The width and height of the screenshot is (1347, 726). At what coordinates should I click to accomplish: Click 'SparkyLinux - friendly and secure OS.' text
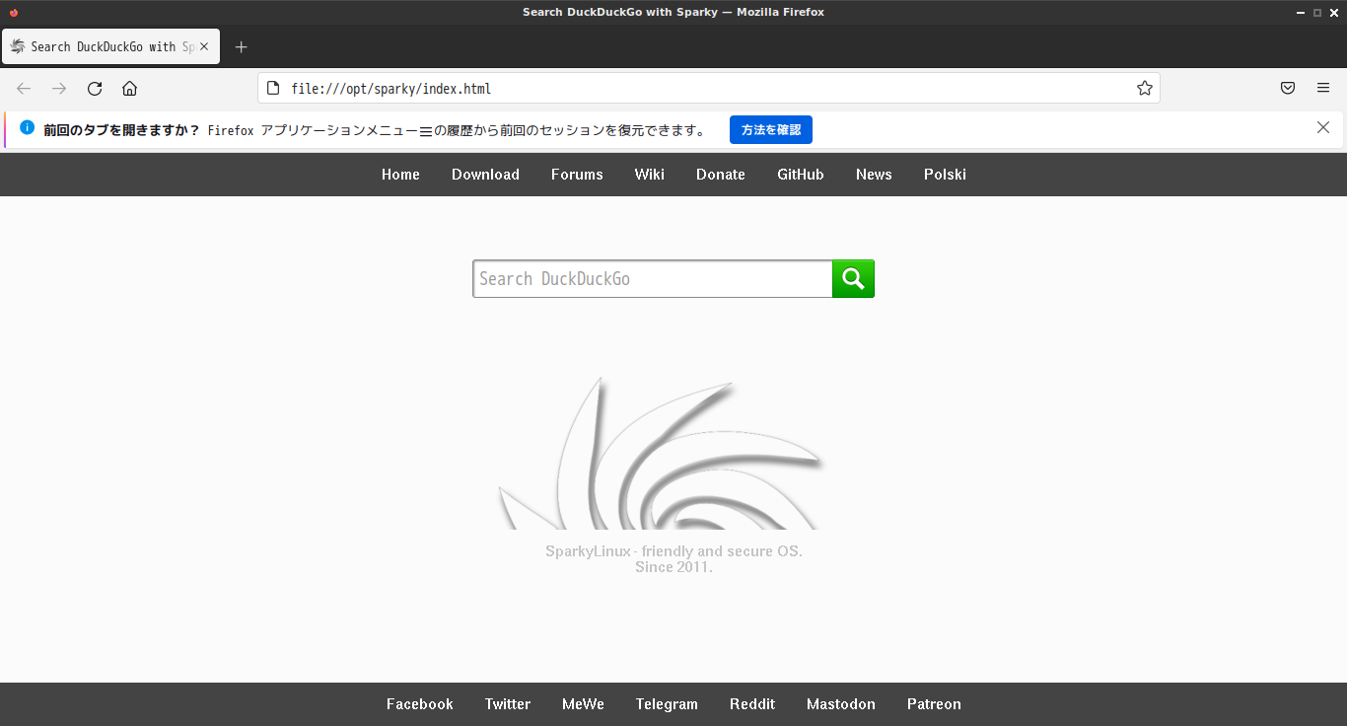[x=673, y=551]
